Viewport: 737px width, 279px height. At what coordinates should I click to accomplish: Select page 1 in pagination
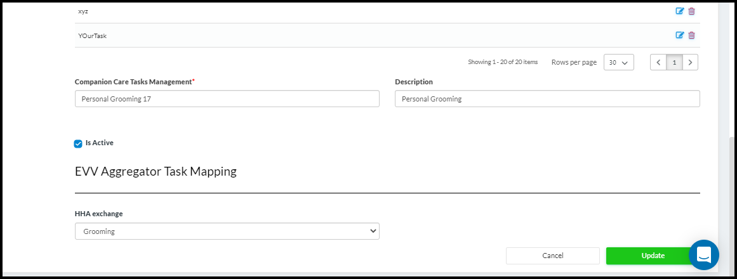tap(674, 62)
